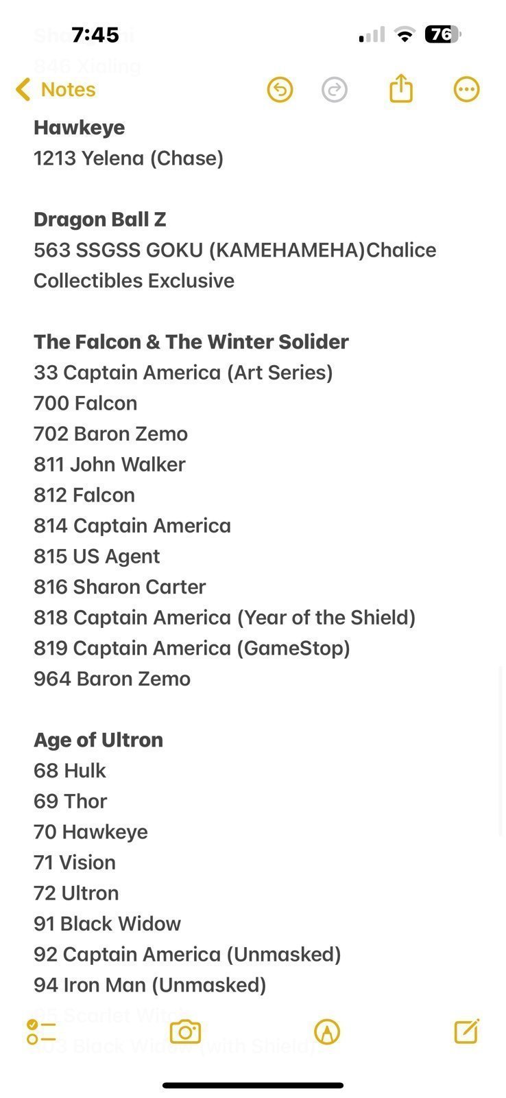The image size is (506, 1098).
Task: Tap the Wi-Fi status icon
Action: pyautogui.click(x=405, y=34)
